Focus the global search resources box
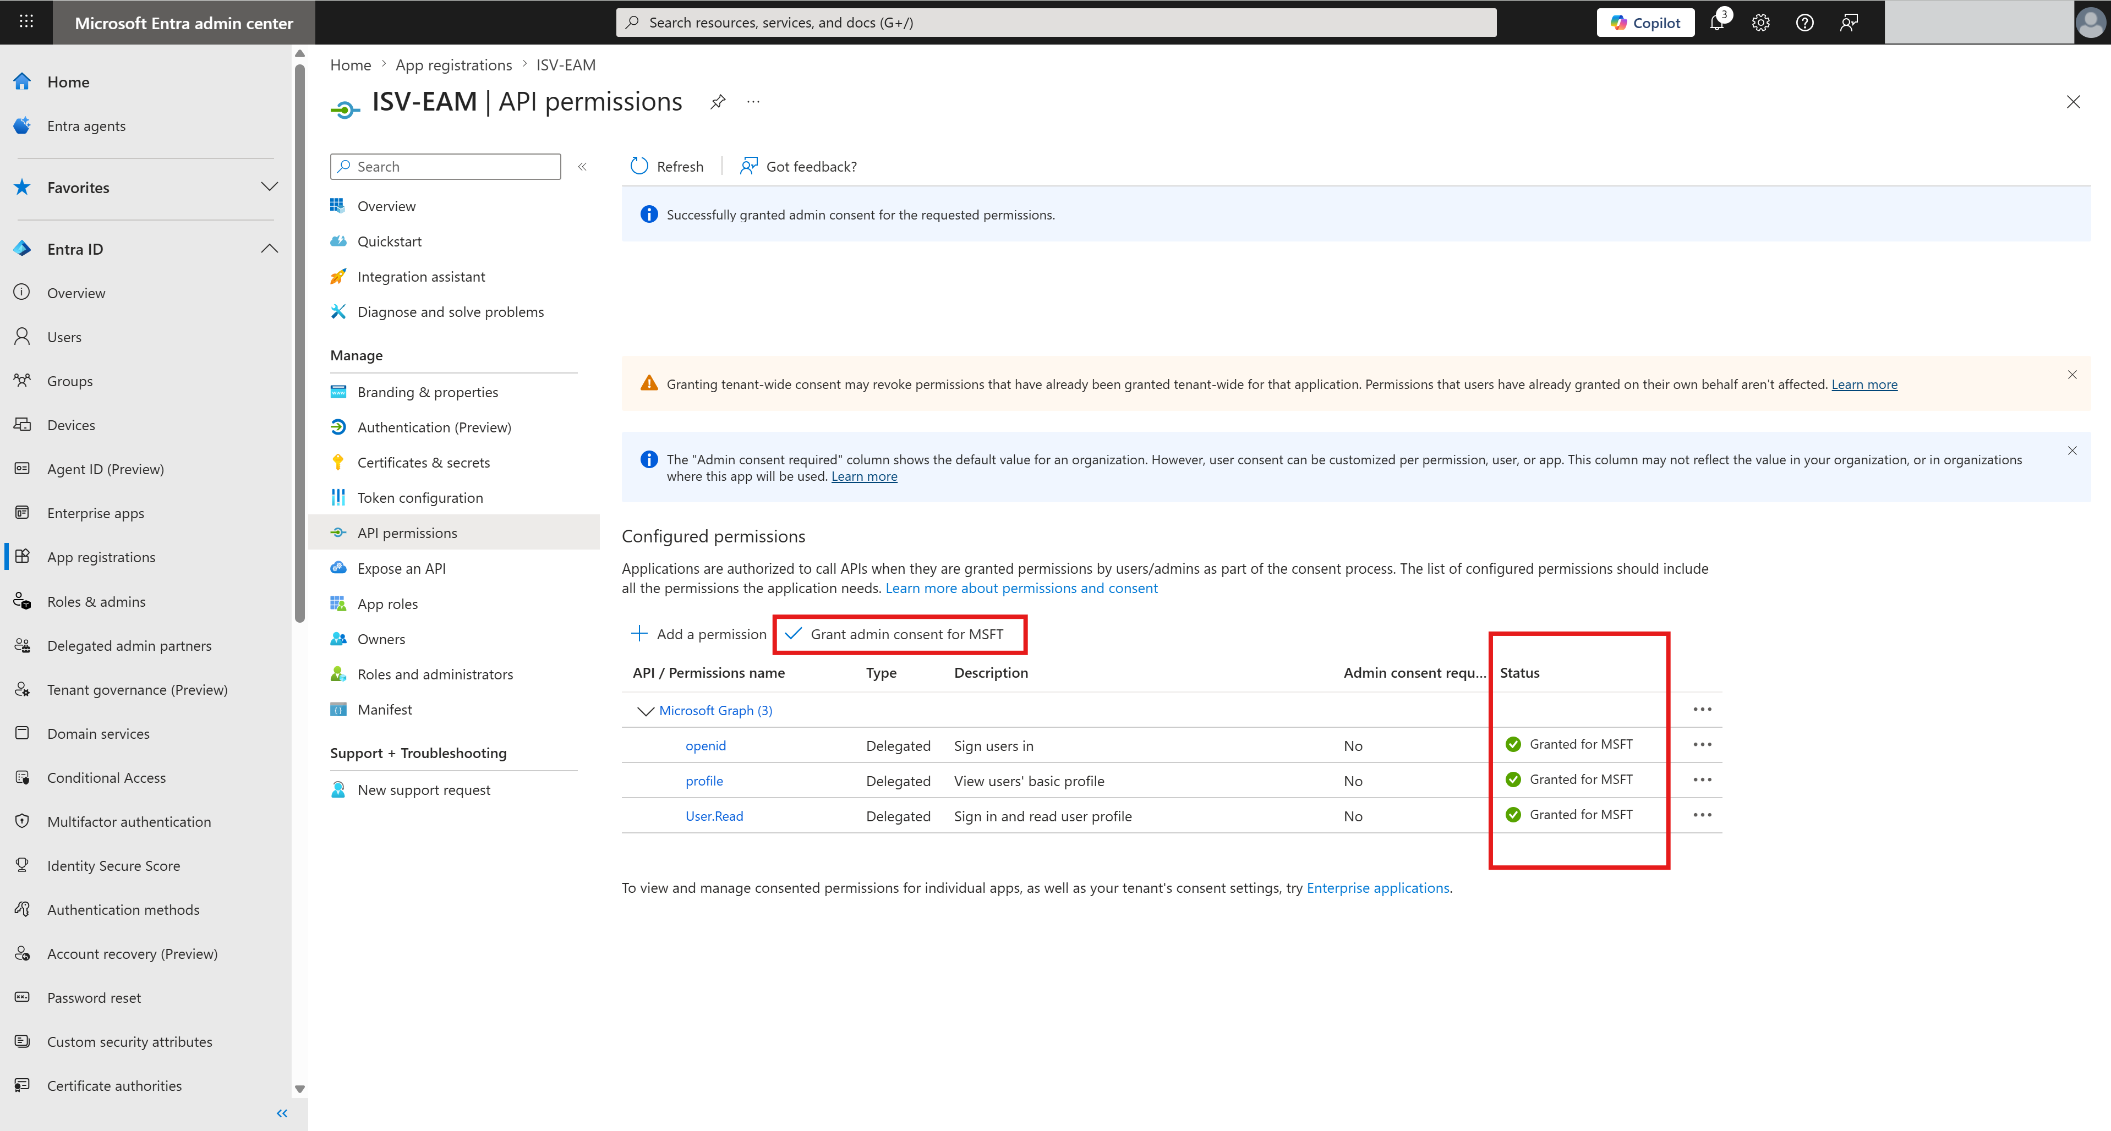Viewport: 2111px width, 1131px height. [1055, 22]
